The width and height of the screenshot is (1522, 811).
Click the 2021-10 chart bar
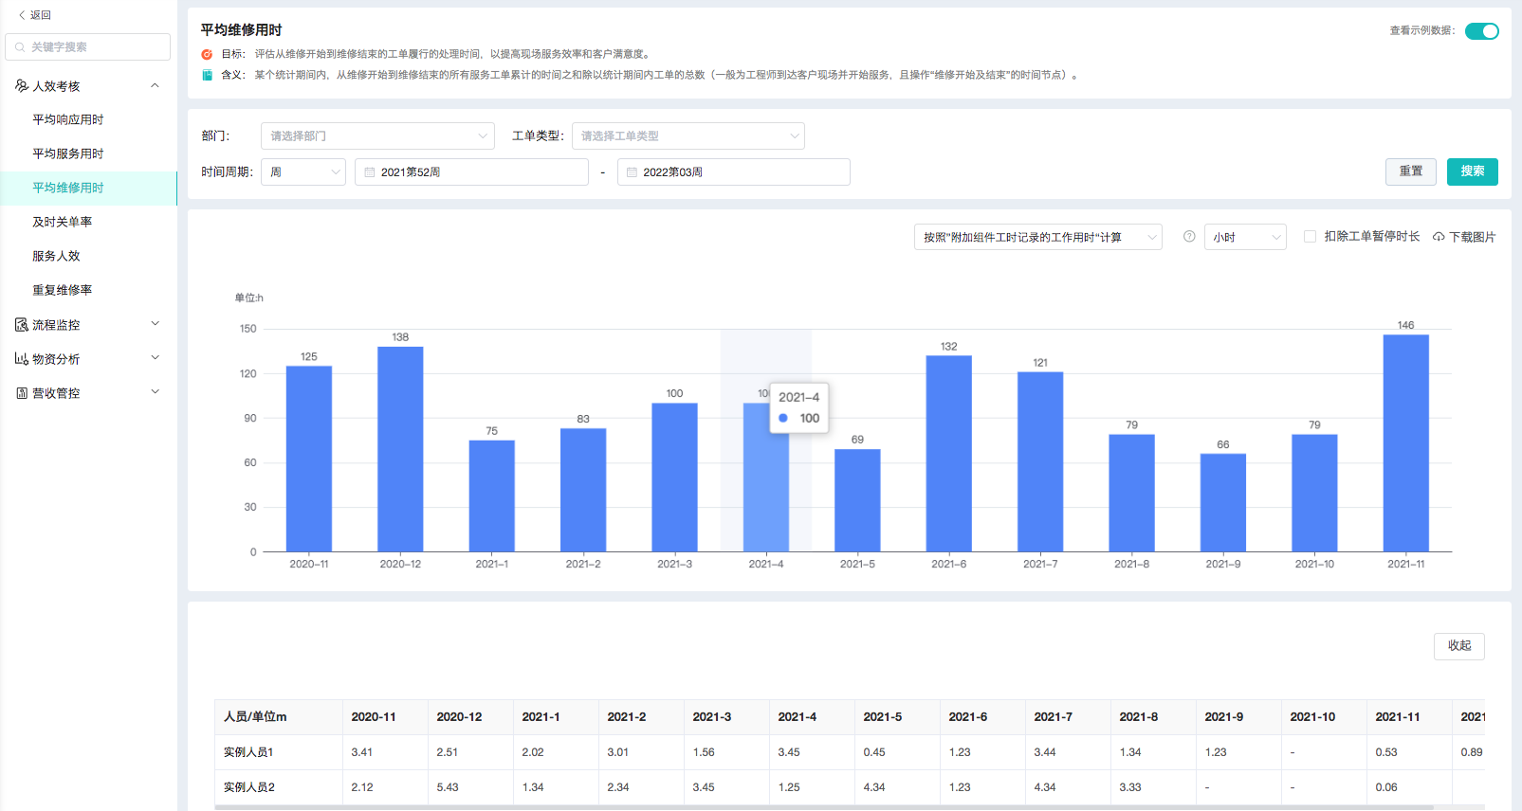[1314, 493]
